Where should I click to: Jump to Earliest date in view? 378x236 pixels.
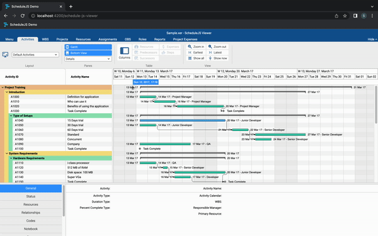tap(195, 52)
